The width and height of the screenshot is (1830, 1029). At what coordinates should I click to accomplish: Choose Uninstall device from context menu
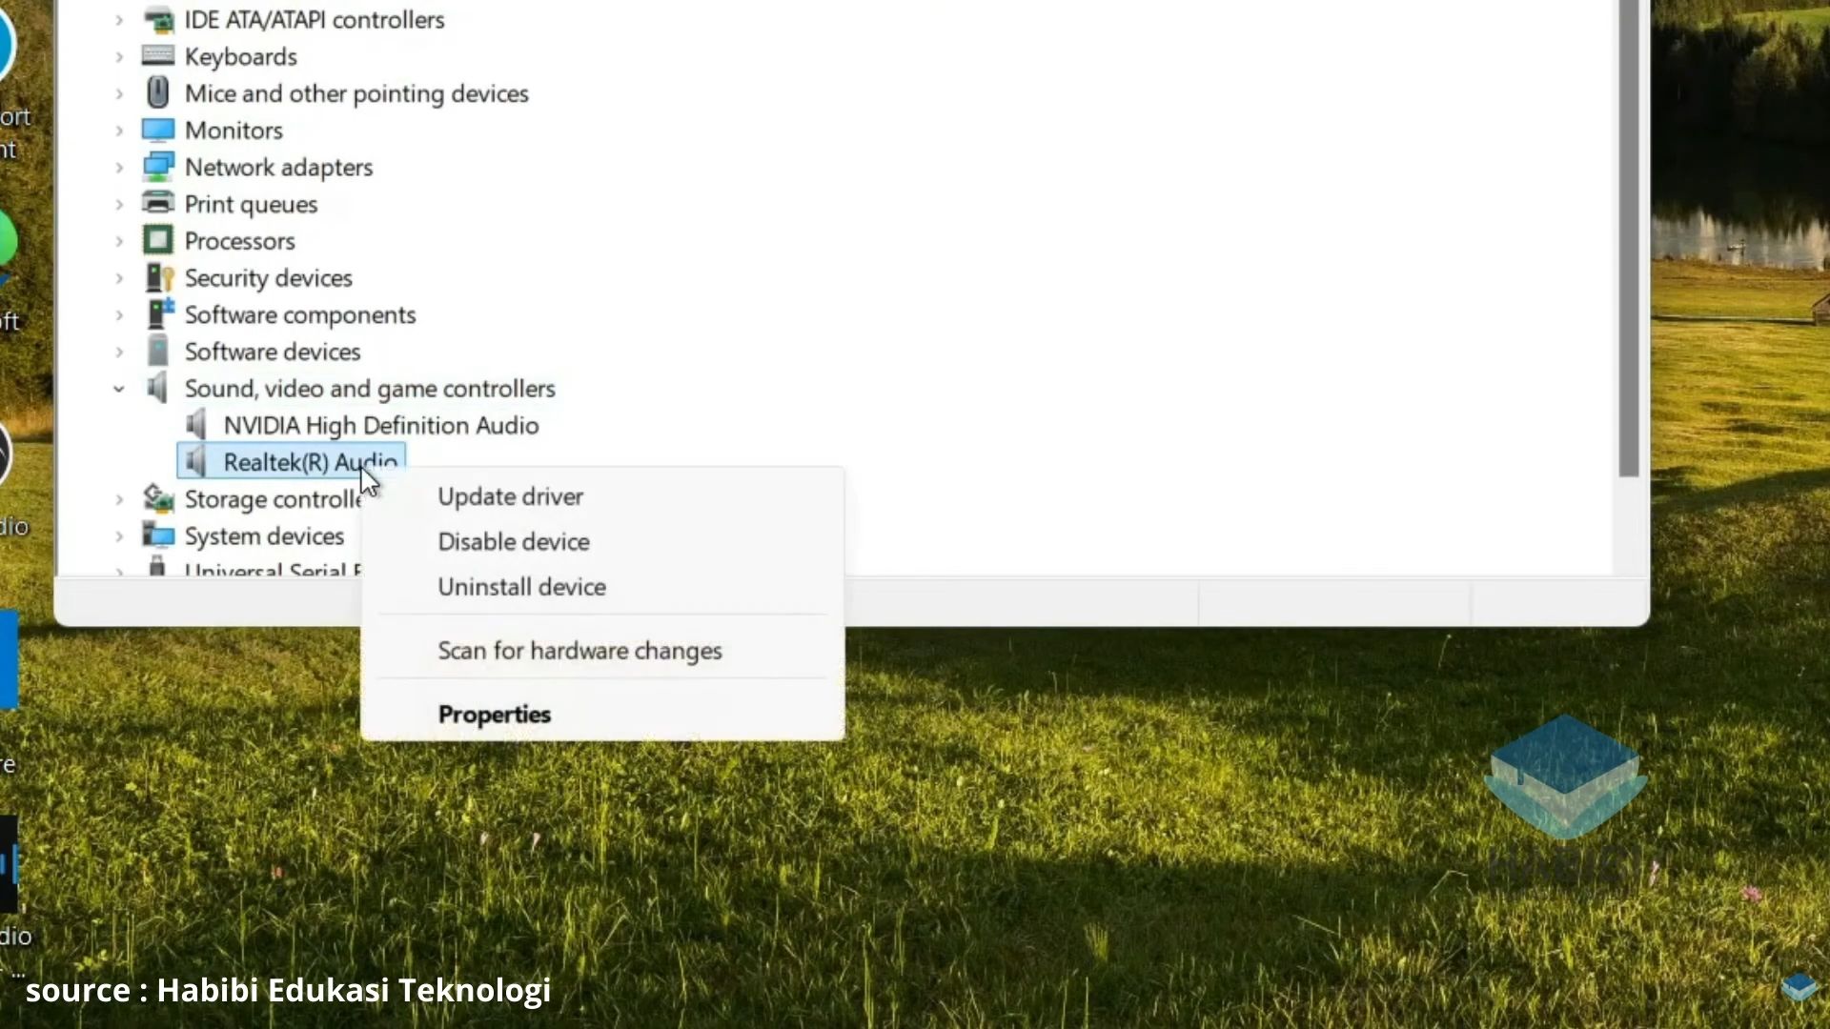click(602, 586)
